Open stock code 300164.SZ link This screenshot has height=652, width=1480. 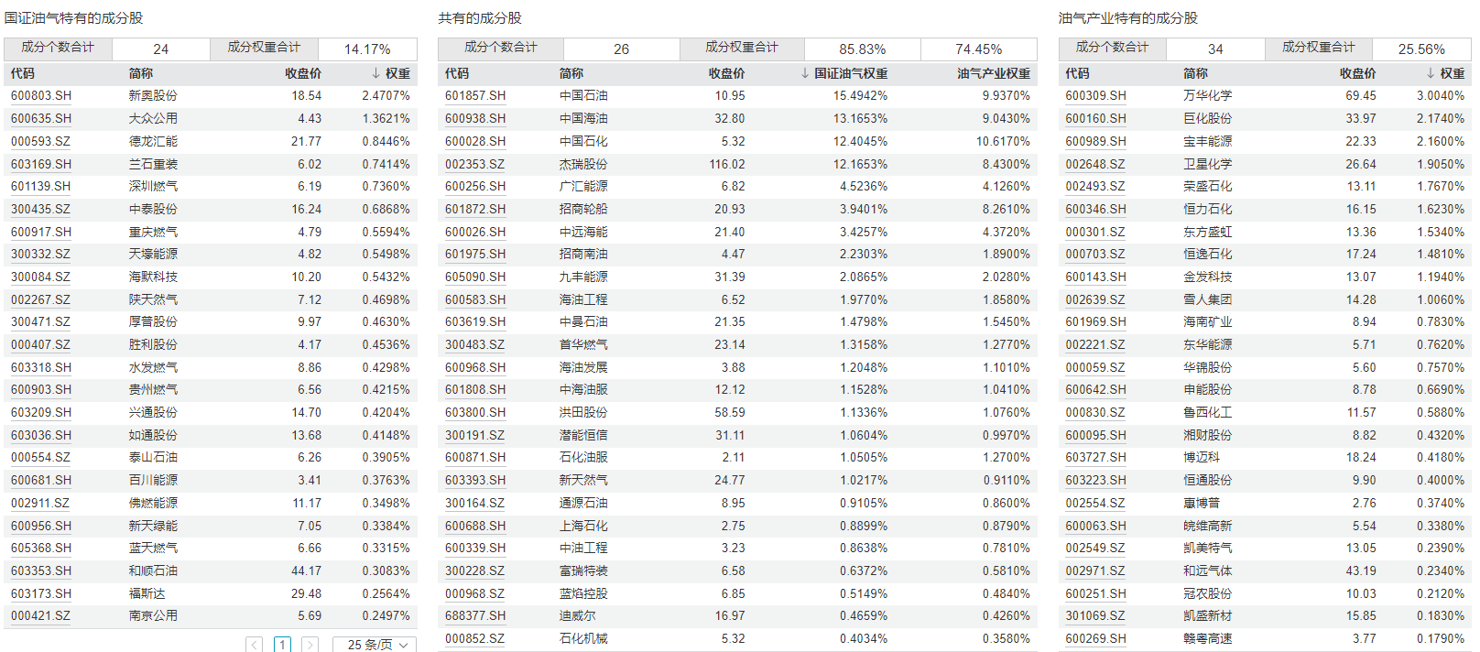[x=475, y=503]
